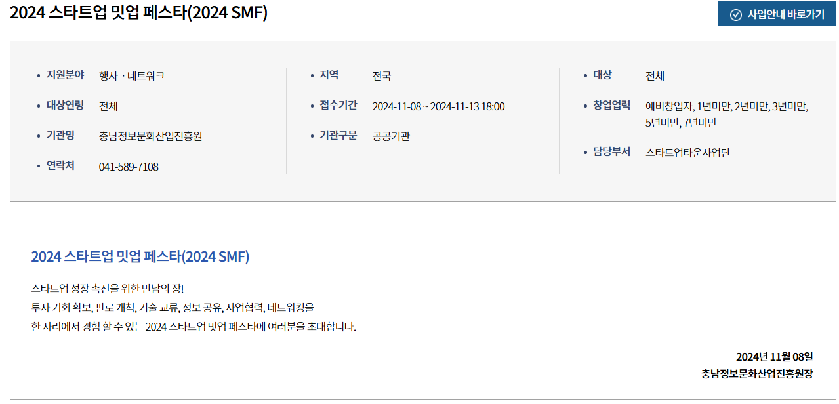Select the blue heading 2024 스타트업 밋업 페스타(2024 SMF)
Image resolution: width=839 pixels, height=404 pixels.
click(140, 257)
